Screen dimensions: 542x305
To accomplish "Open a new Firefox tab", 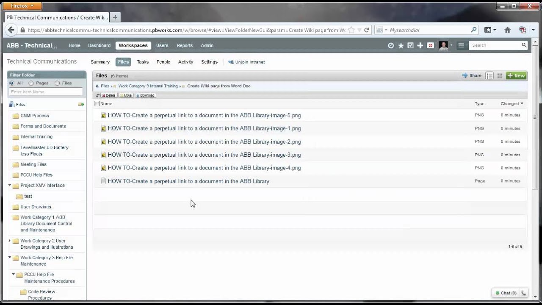I will pyautogui.click(x=115, y=17).
